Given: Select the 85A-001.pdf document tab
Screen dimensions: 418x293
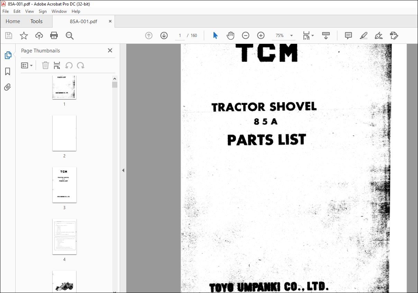Looking at the screenshot, I should 83,21.
